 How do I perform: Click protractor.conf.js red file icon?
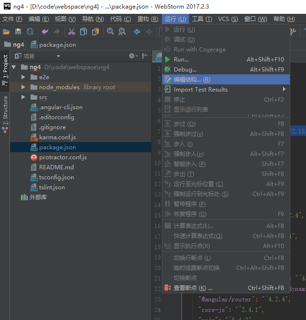coord(34,157)
